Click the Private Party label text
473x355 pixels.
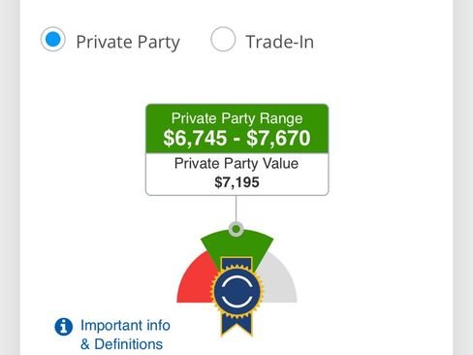click(128, 43)
